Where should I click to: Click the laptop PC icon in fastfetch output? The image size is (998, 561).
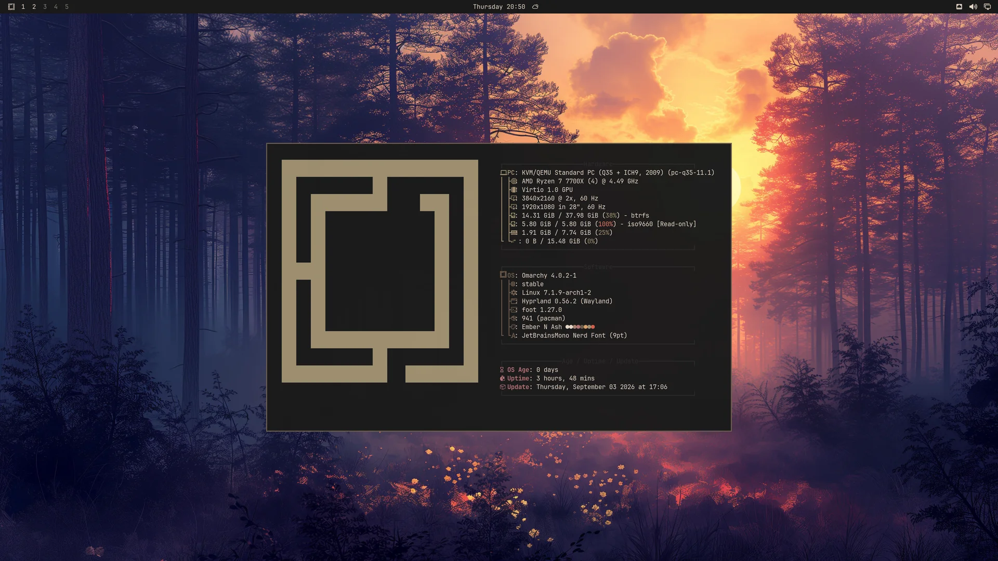coord(503,172)
